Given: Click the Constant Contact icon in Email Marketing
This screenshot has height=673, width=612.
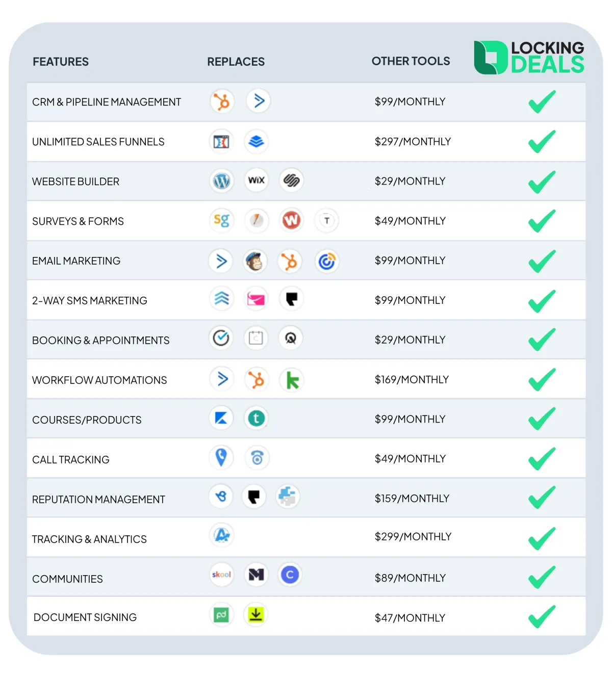Looking at the screenshot, I should [x=326, y=262].
